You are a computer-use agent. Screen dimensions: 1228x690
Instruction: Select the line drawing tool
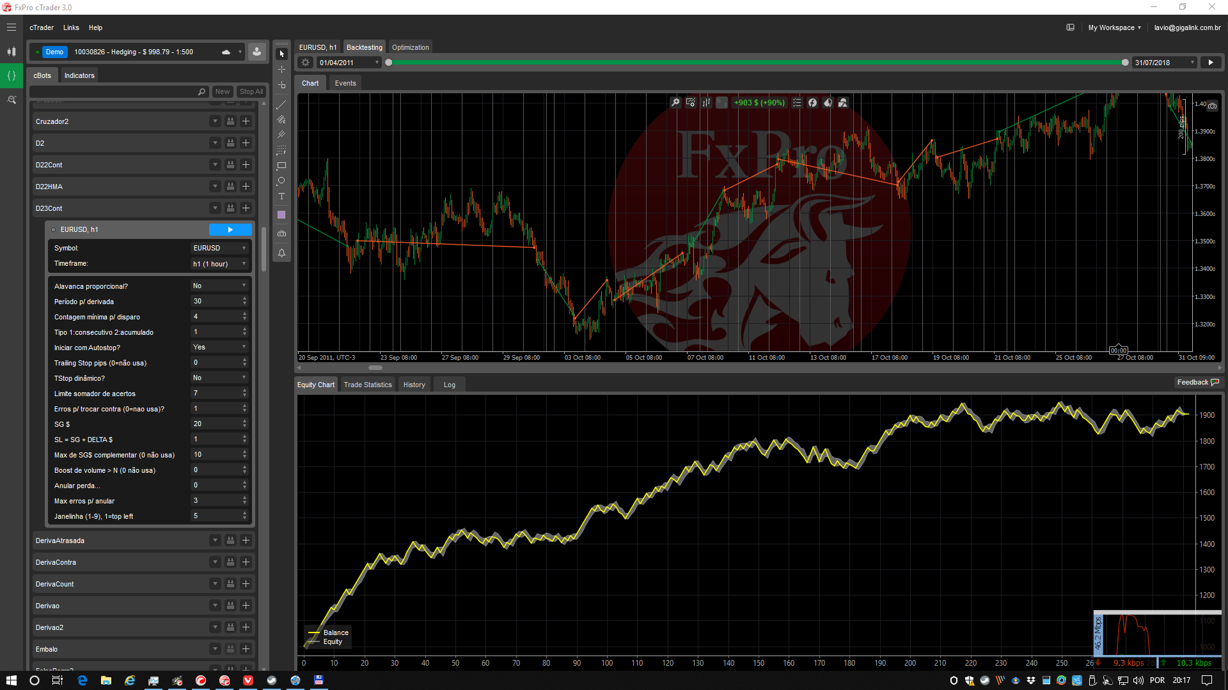tap(281, 104)
